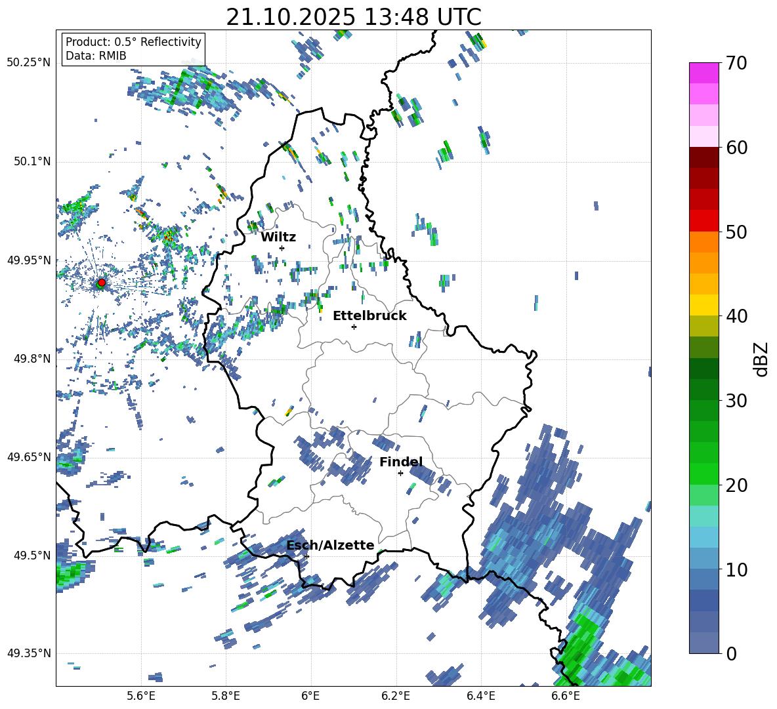Click the 6.6°E longitude label
The image size is (777, 709).
[566, 696]
